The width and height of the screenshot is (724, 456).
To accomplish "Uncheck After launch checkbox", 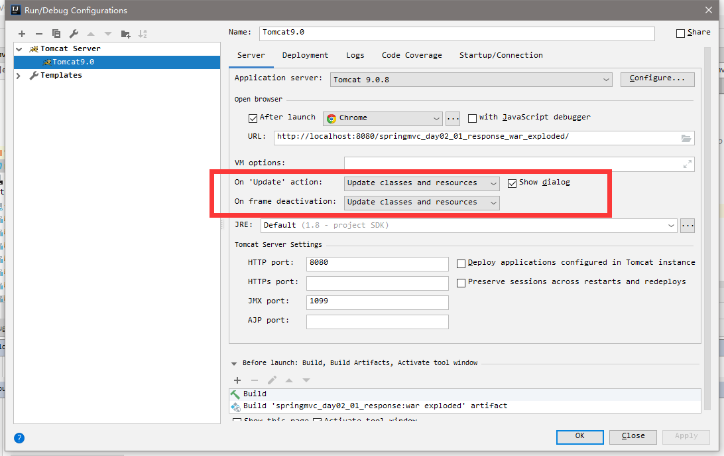I will pos(253,118).
